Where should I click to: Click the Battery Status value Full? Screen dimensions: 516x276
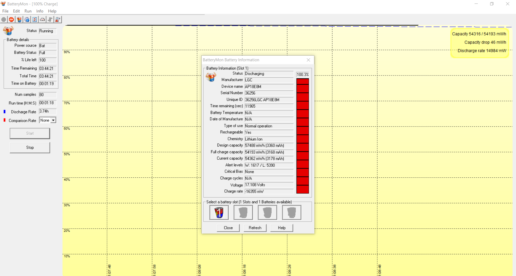[x=48, y=53]
